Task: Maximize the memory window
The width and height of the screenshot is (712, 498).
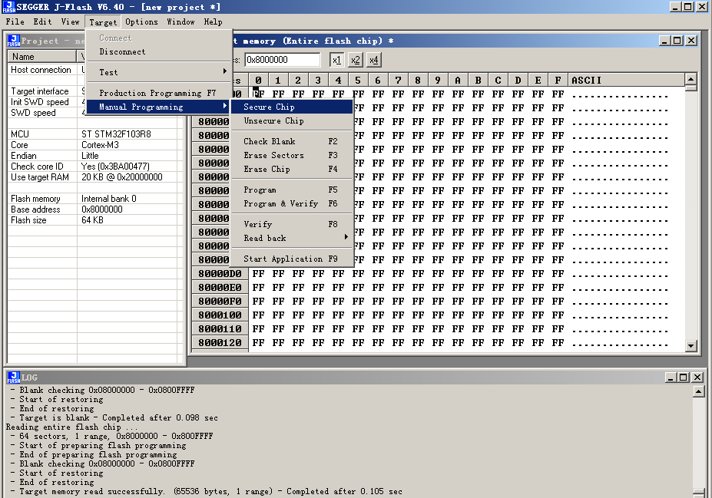Action: pos(677,41)
